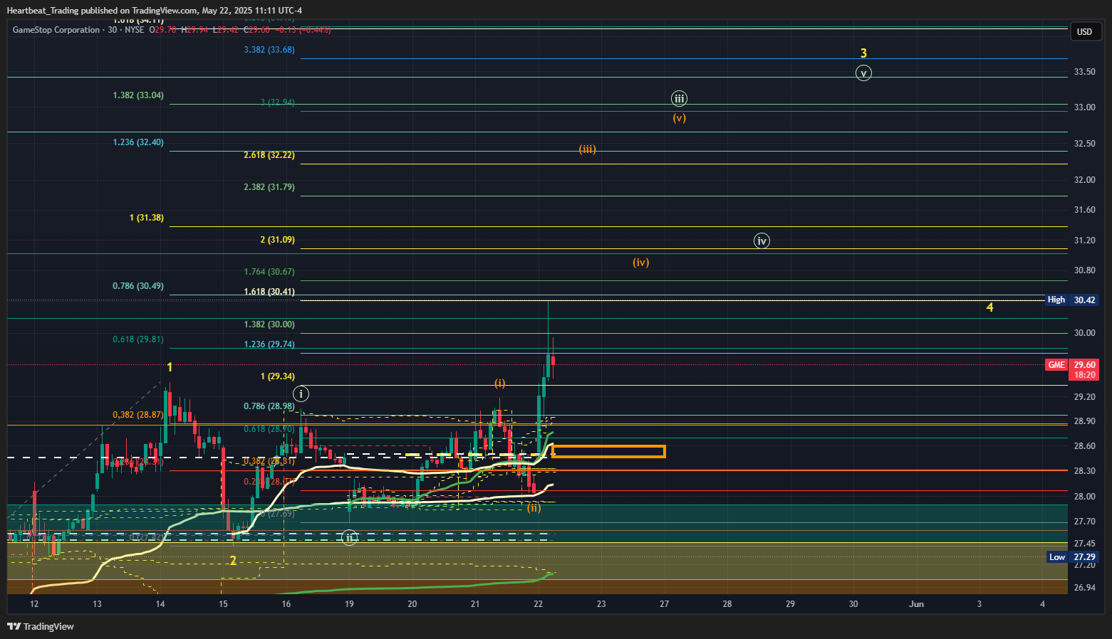Select the yellow wave 4 label
This screenshot has height=639, width=1112.
click(989, 307)
